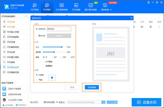Select PDF页面提取 in the sidebar
This screenshot has width=164, height=108.
(14, 37)
